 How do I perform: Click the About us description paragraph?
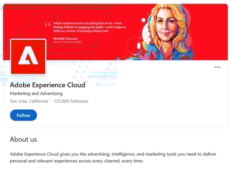pyautogui.click(x=113, y=157)
